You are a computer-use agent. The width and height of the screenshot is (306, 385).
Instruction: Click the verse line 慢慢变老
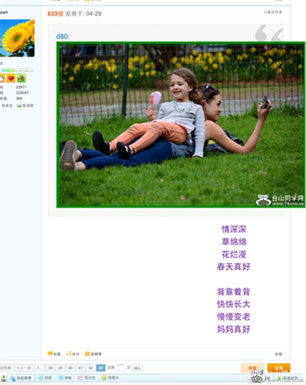[234, 317]
